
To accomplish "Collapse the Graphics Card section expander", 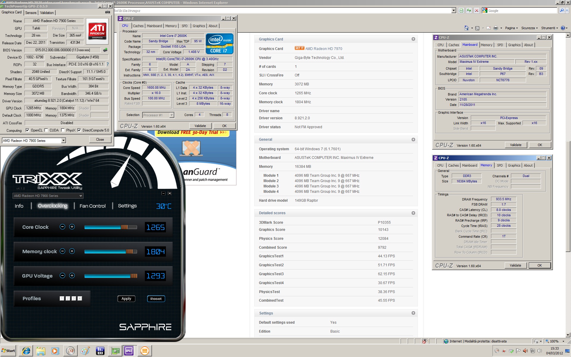I will (413, 39).
